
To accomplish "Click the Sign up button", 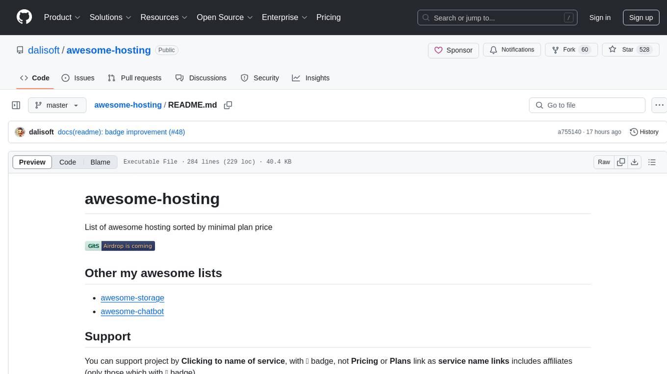I will click(641, 18).
